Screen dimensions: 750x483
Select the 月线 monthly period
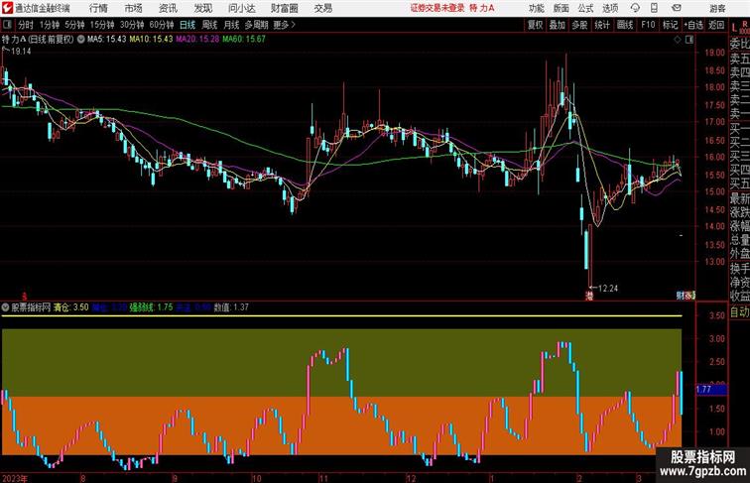pyautogui.click(x=231, y=25)
